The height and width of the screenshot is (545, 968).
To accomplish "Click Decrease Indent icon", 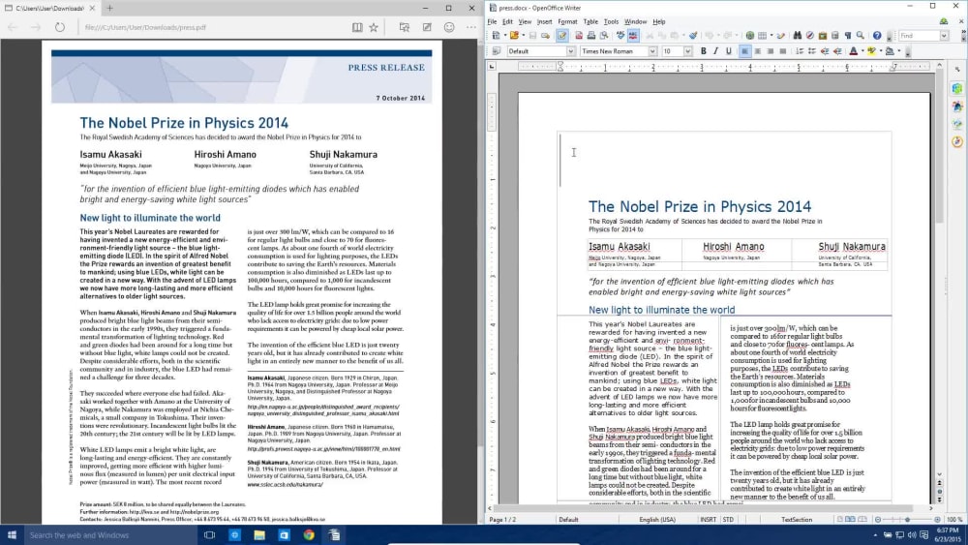I will point(825,51).
